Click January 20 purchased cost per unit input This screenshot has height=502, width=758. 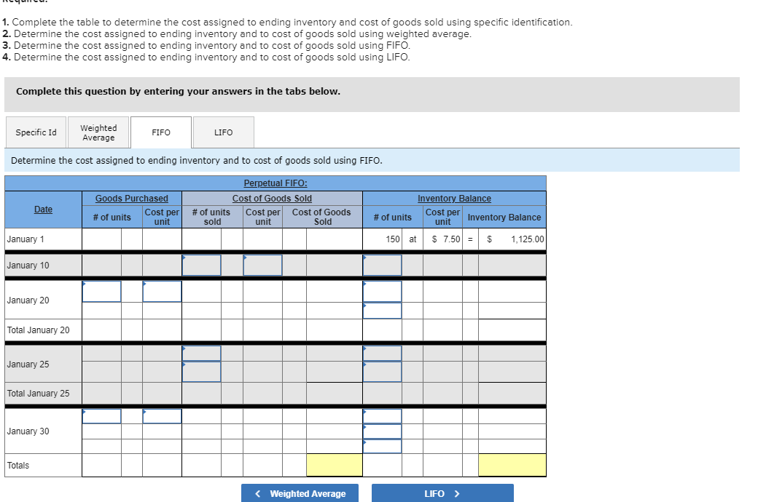[x=161, y=291]
